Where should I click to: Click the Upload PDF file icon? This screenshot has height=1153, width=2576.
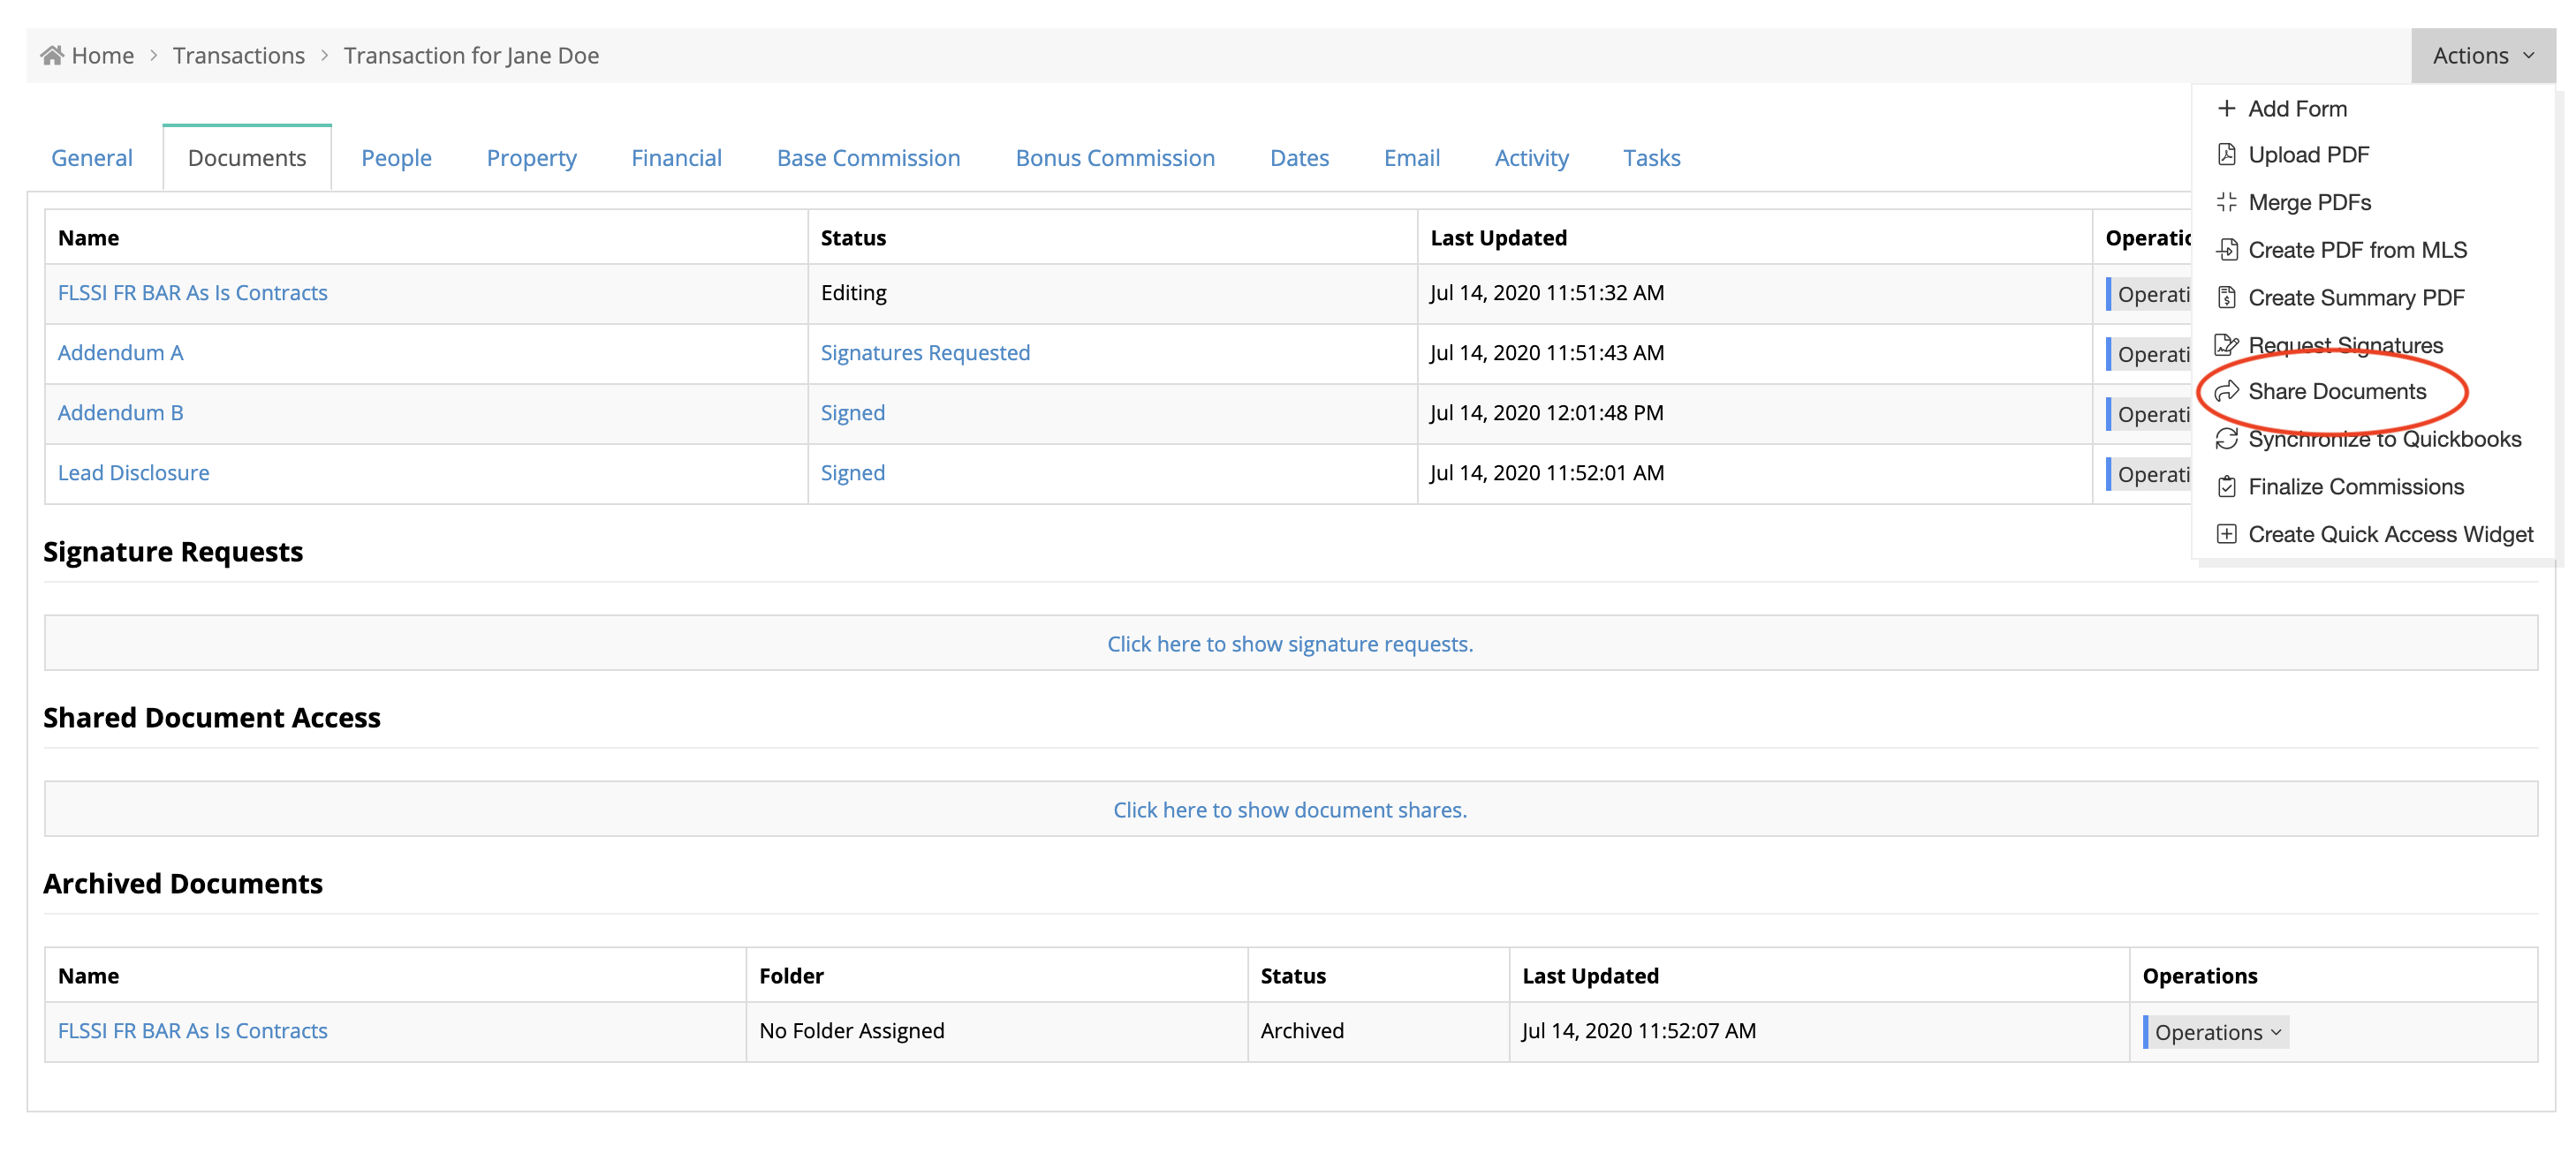pyautogui.click(x=2226, y=154)
